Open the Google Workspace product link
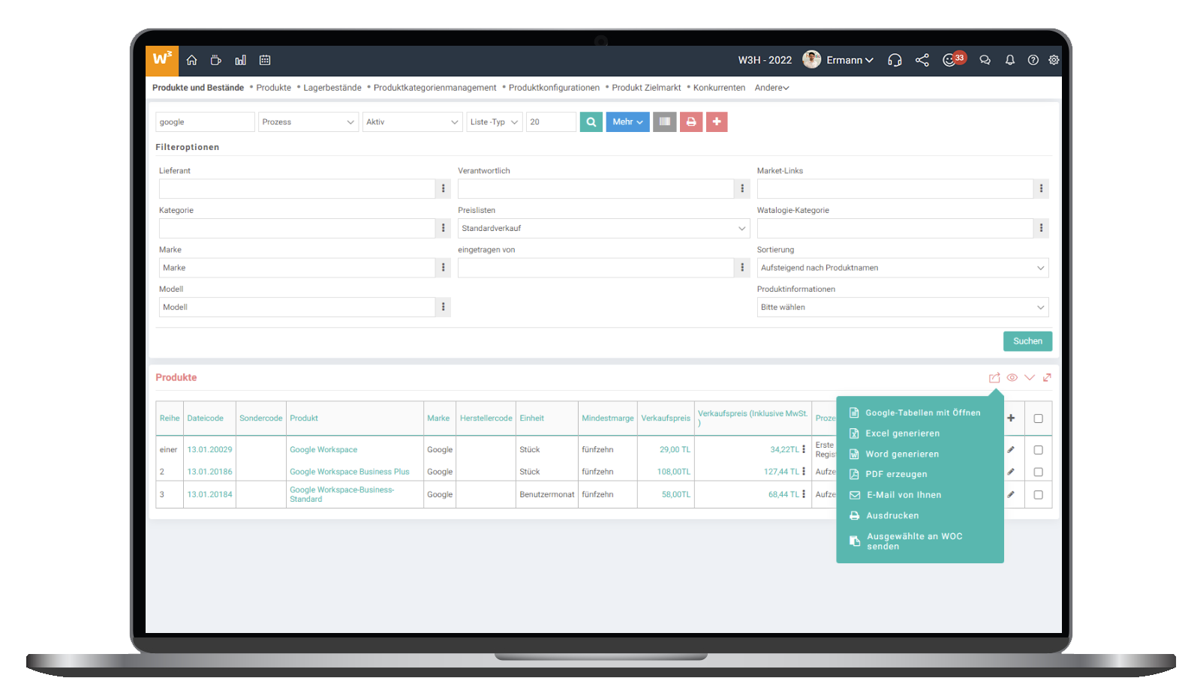Viewport: 1197px width, 699px height. tap(323, 450)
